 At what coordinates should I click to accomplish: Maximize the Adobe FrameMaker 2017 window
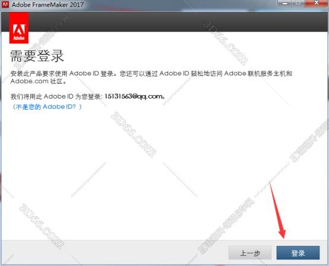coord(298,4)
